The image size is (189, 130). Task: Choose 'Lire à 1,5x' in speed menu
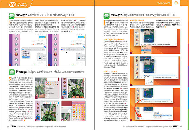pyautogui.click(x=26, y=55)
